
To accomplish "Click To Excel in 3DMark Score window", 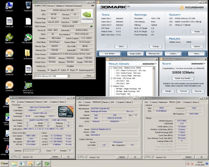I will coord(184,91).
